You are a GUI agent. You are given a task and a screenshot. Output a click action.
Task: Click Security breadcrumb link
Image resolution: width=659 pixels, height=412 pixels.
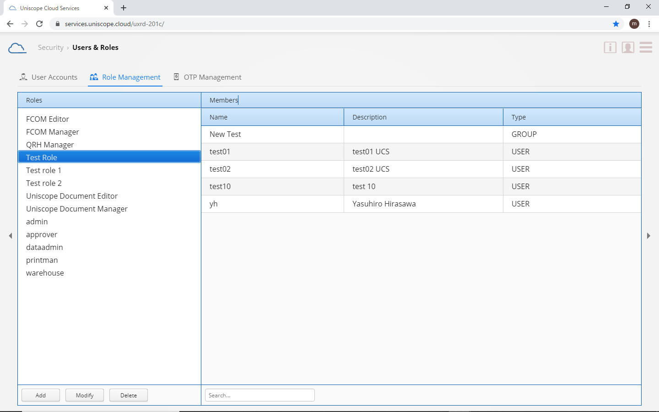tap(50, 48)
